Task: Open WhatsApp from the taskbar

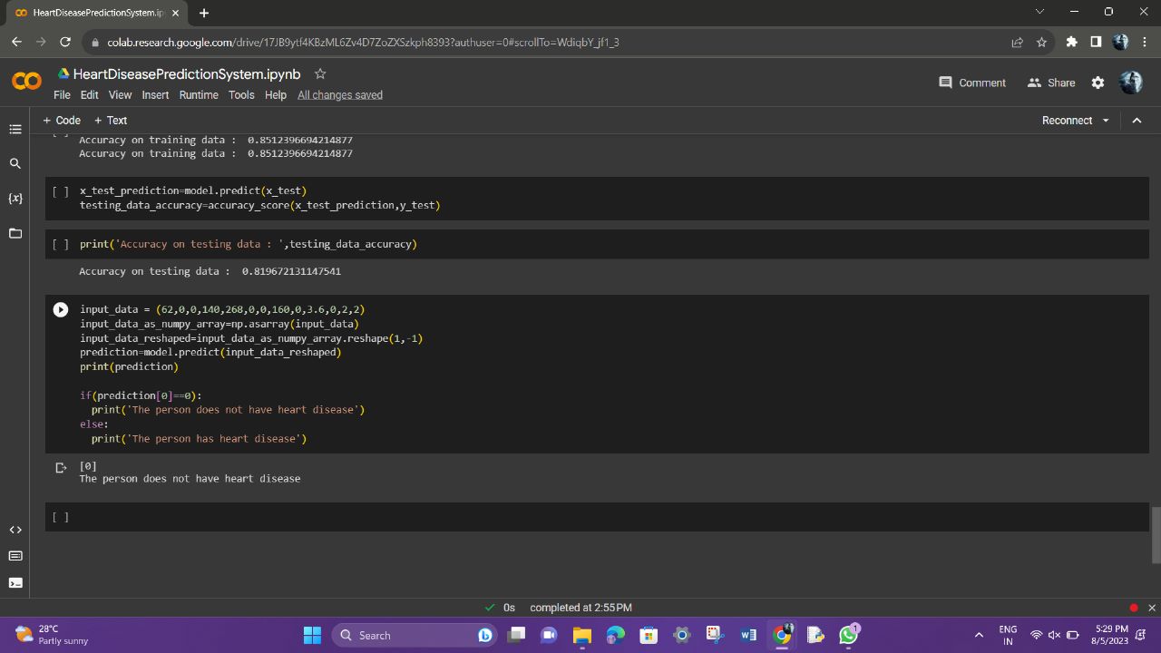Action: click(x=849, y=634)
